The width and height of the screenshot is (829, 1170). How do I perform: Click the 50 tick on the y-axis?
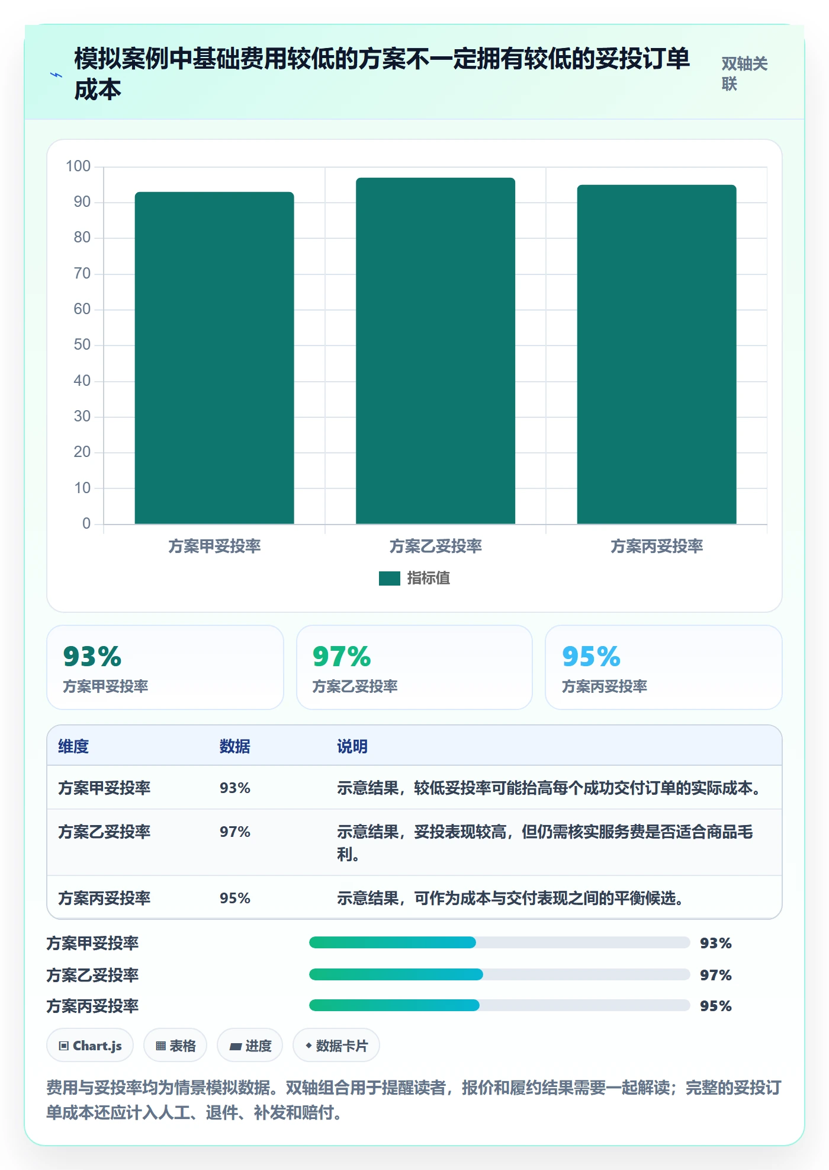(x=82, y=345)
